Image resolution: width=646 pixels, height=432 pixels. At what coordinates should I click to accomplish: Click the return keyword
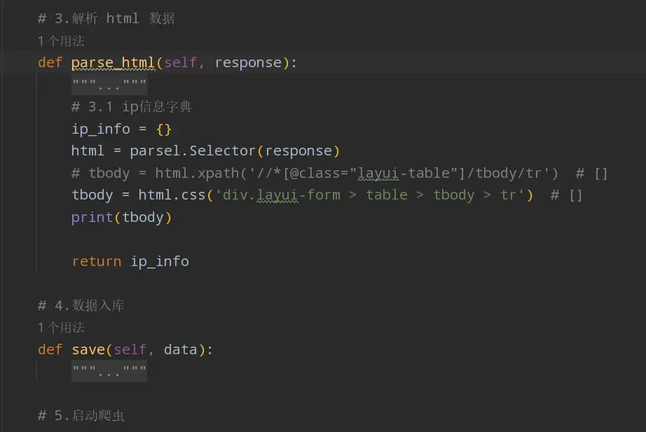pos(96,261)
